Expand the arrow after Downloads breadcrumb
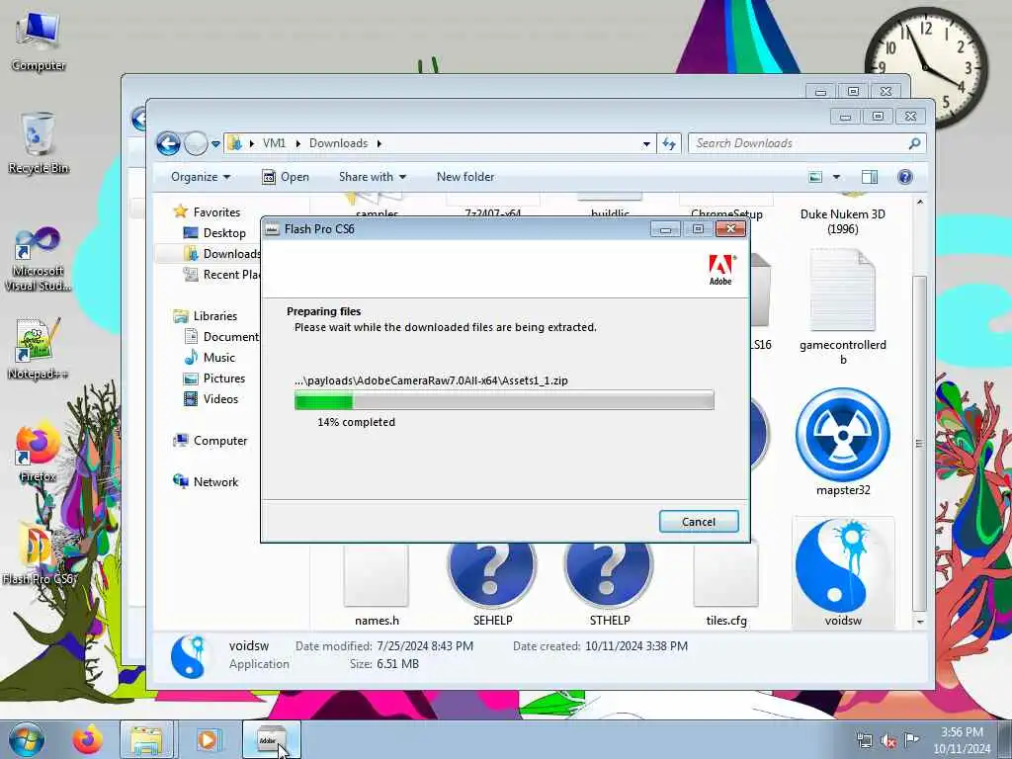Screen dimensions: 1012x759 379,143
